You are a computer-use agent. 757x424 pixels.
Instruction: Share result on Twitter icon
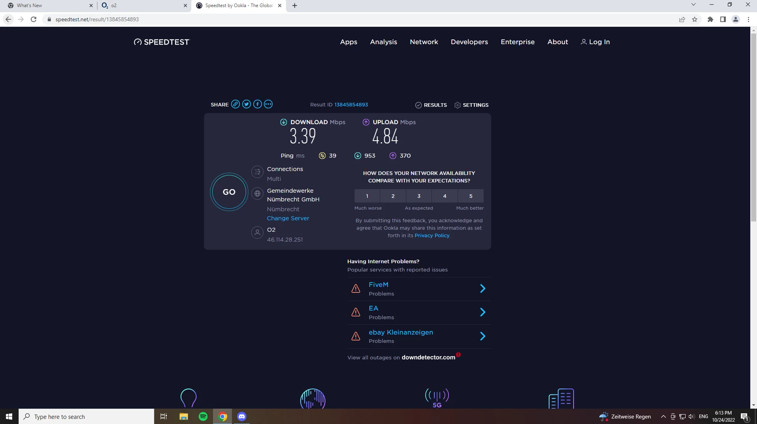tap(247, 104)
